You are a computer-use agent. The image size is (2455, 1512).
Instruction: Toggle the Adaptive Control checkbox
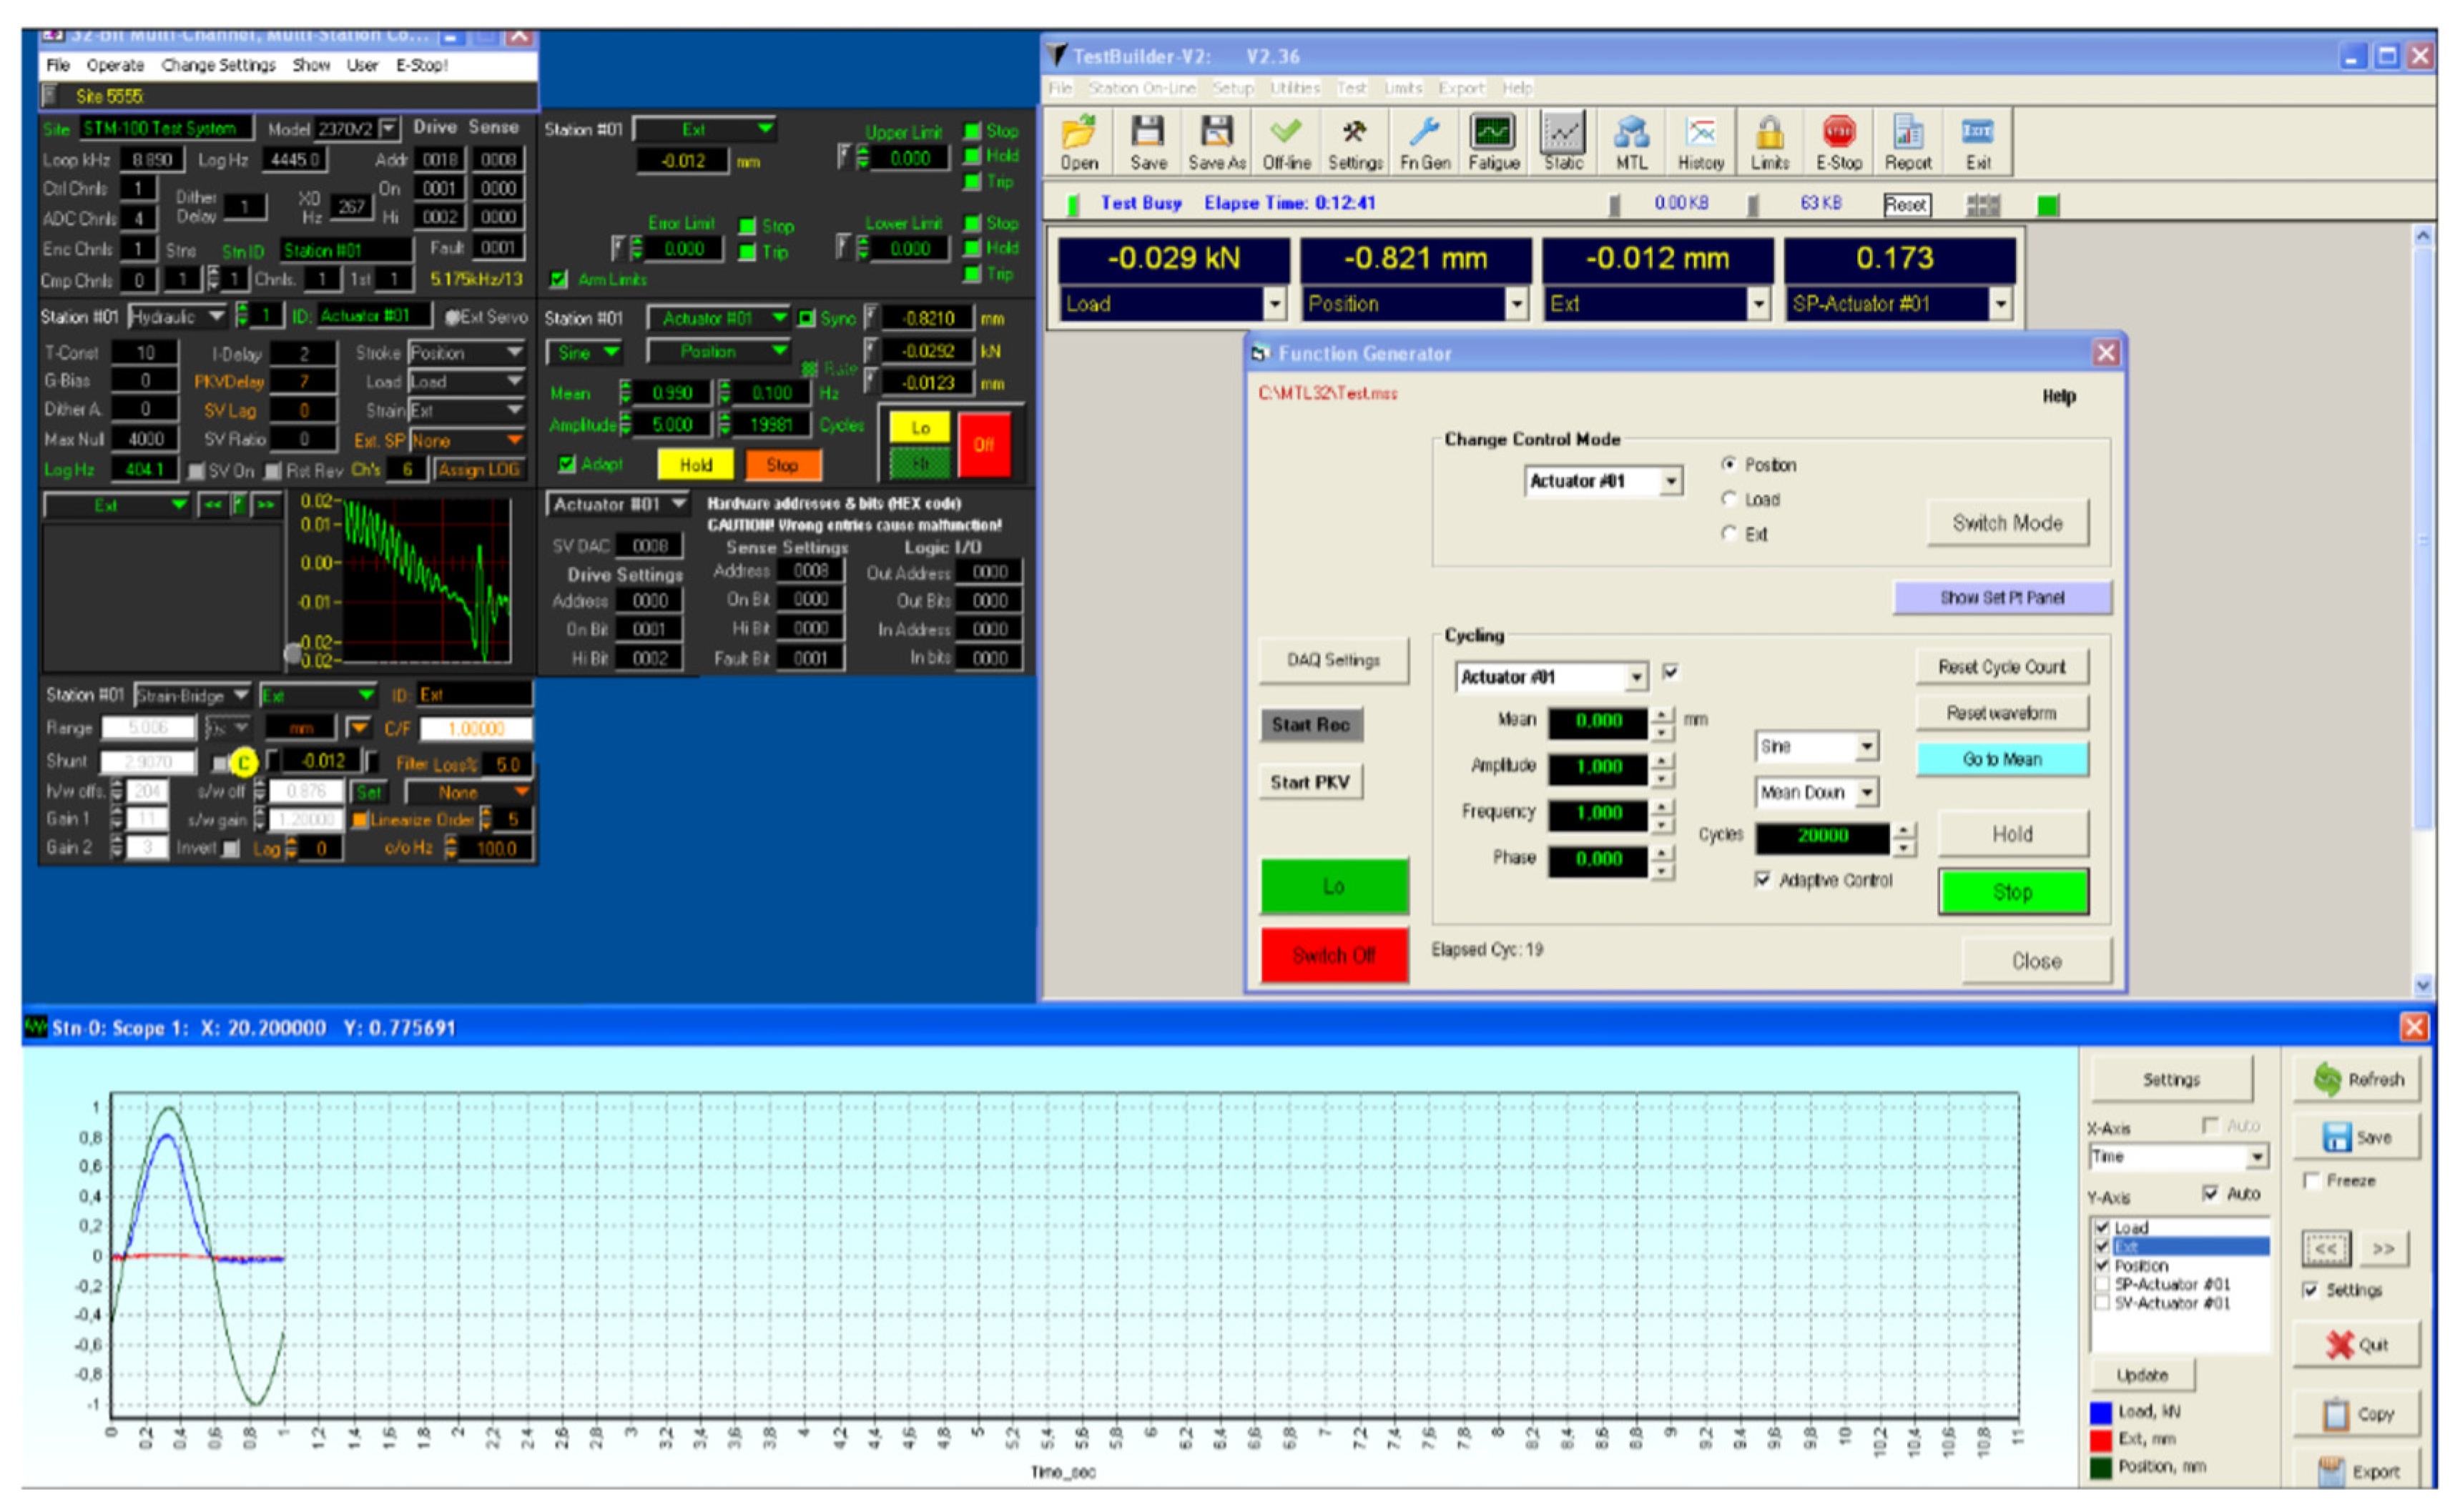click(x=1763, y=880)
